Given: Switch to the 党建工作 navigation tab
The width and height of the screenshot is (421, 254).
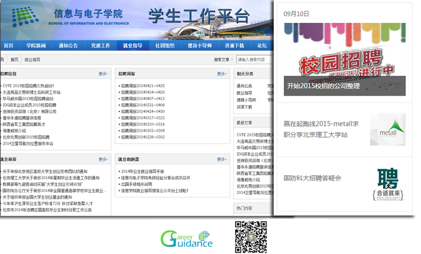Looking at the screenshot, I should [x=100, y=45].
